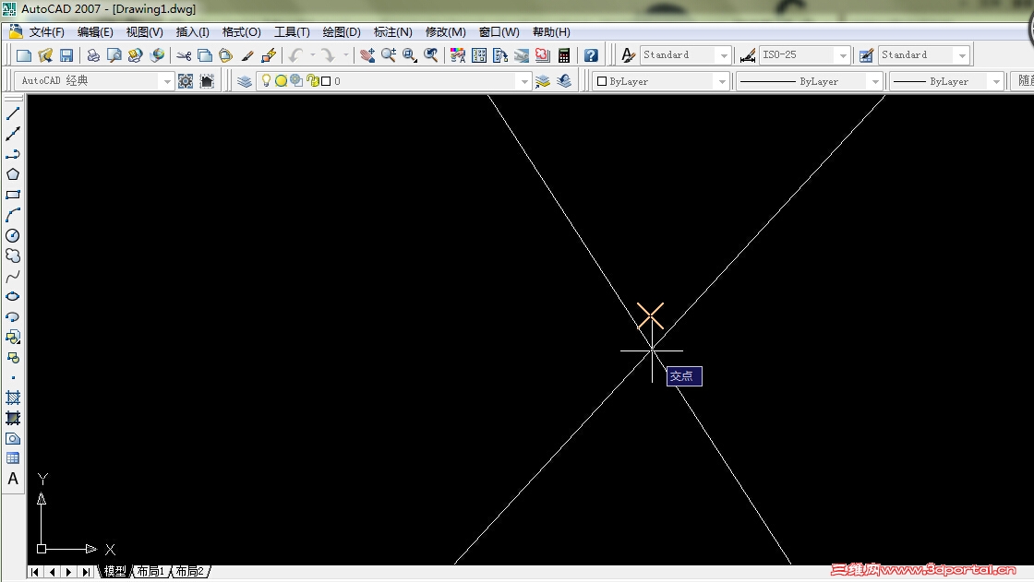Select the Polygon tool
Viewport: 1034px width, 582px height.
(x=13, y=174)
